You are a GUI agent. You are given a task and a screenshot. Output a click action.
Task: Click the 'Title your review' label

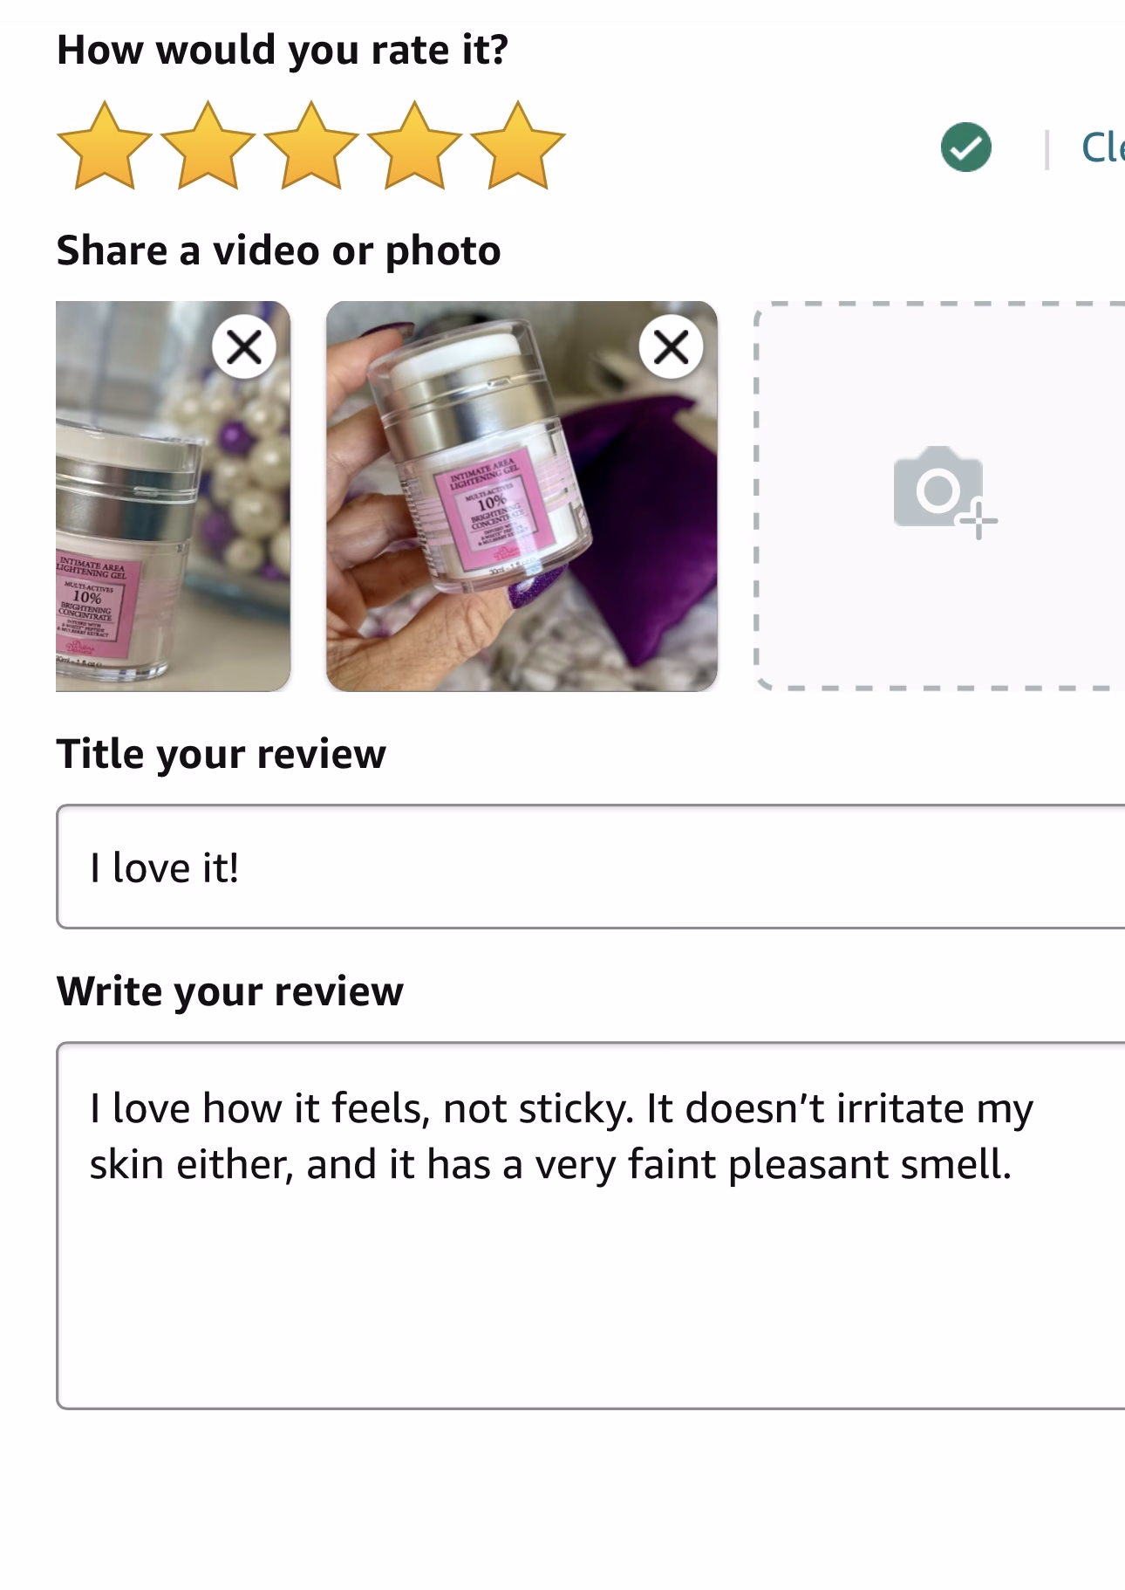pos(222,754)
